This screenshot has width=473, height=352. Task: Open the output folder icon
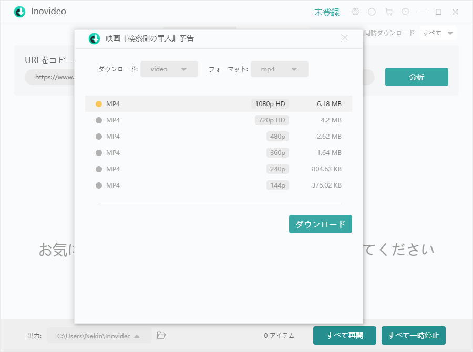[161, 335]
